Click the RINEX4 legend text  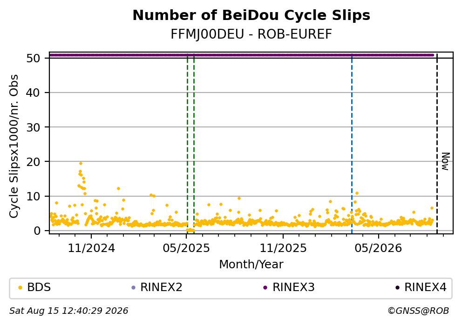coord(426,287)
